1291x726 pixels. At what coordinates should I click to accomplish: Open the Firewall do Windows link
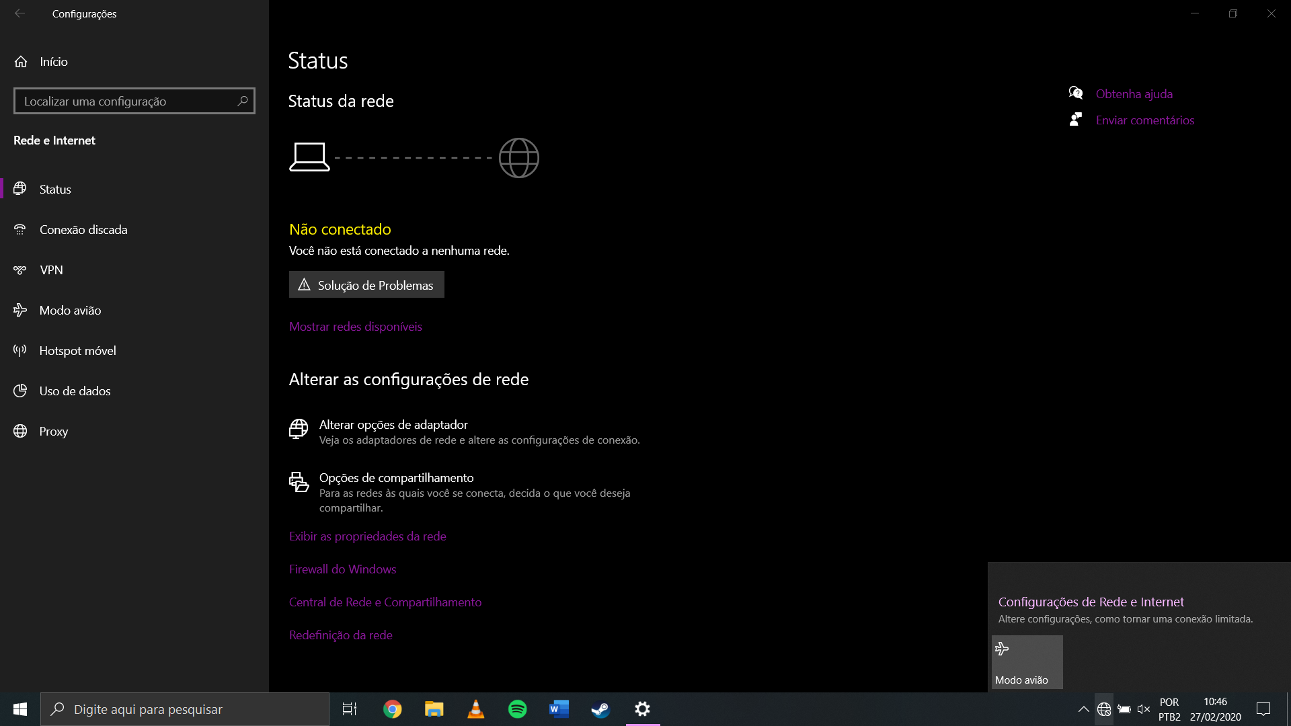point(342,569)
